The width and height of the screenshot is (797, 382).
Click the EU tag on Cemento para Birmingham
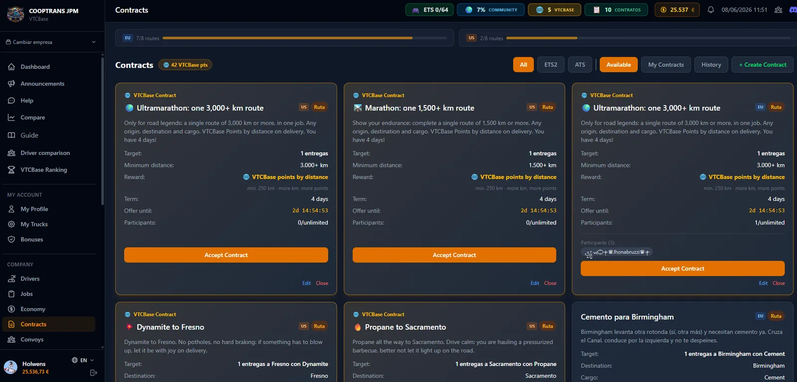click(760, 316)
